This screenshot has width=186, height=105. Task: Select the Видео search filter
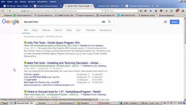(35, 30)
